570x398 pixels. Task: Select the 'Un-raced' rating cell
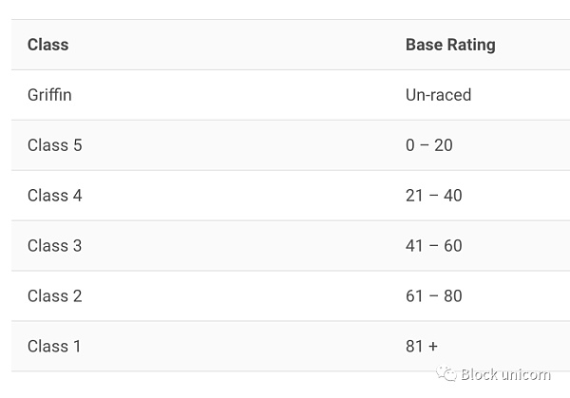(438, 95)
